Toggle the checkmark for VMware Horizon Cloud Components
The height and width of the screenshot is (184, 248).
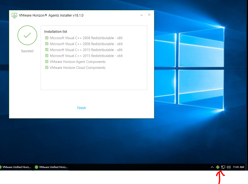point(47,68)
